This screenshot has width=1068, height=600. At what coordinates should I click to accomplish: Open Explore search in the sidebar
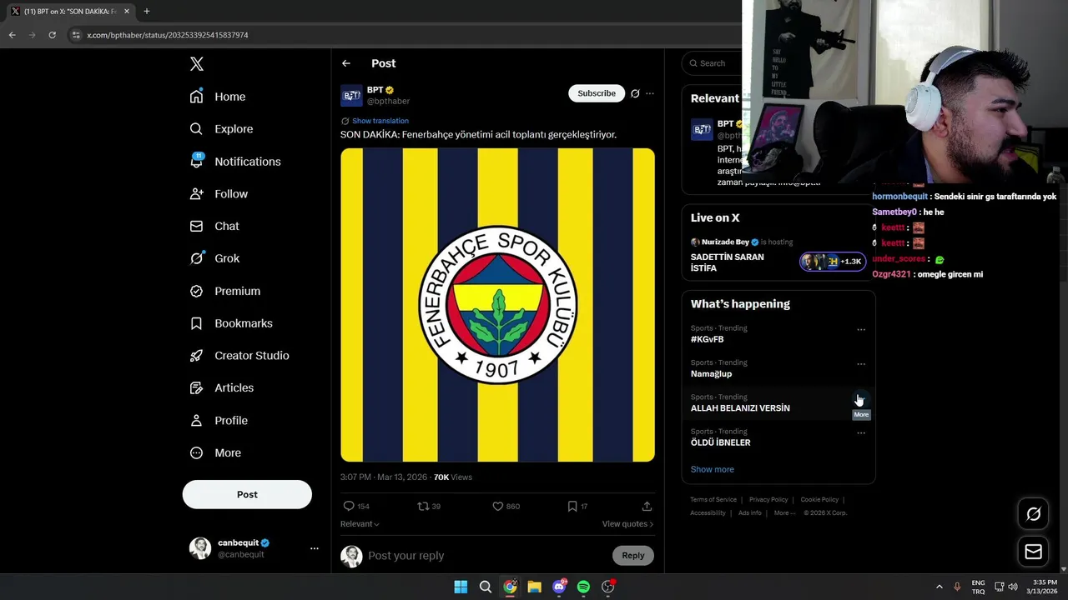(221, 129)
